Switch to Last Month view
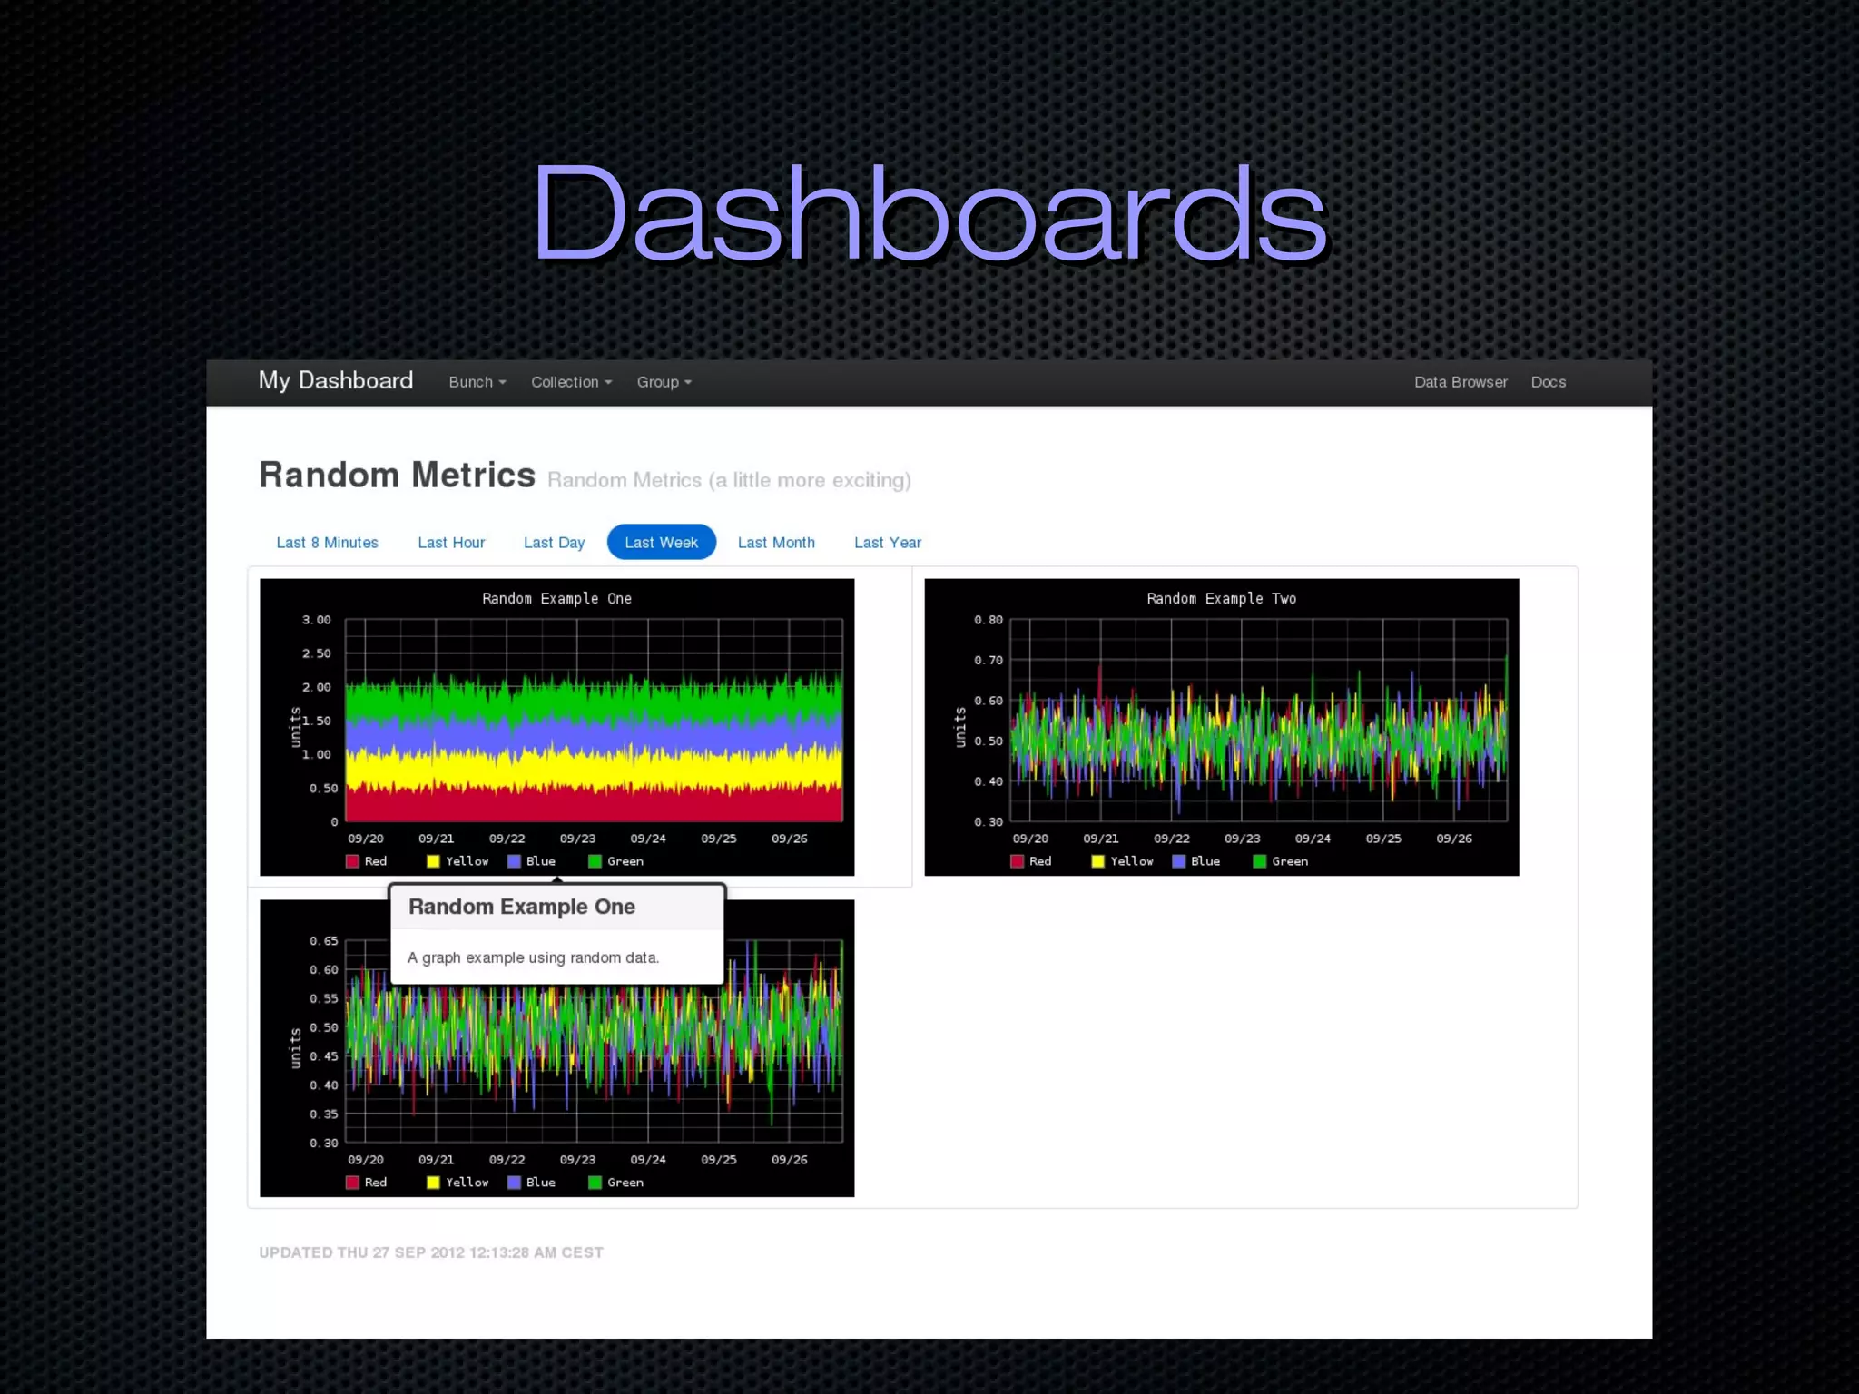 (776, 543)
